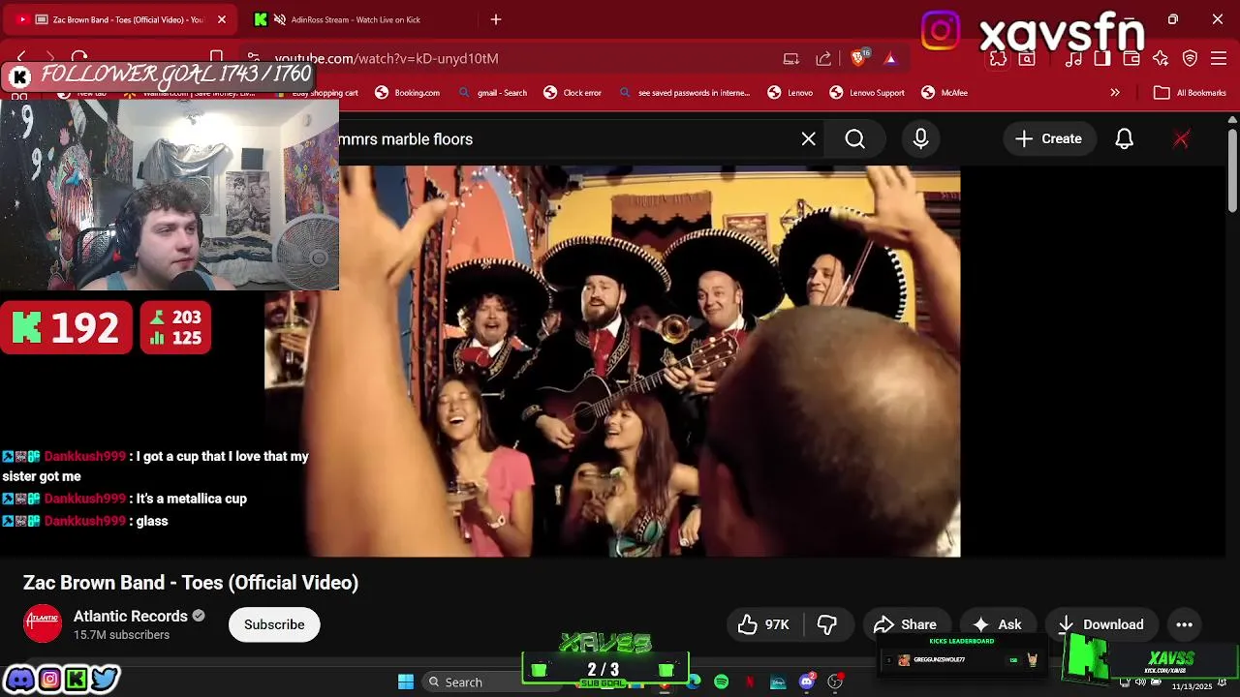Click the search tabs icon in toolbar
This screenshot has height=697, width=1240.
coord(1027,58)
